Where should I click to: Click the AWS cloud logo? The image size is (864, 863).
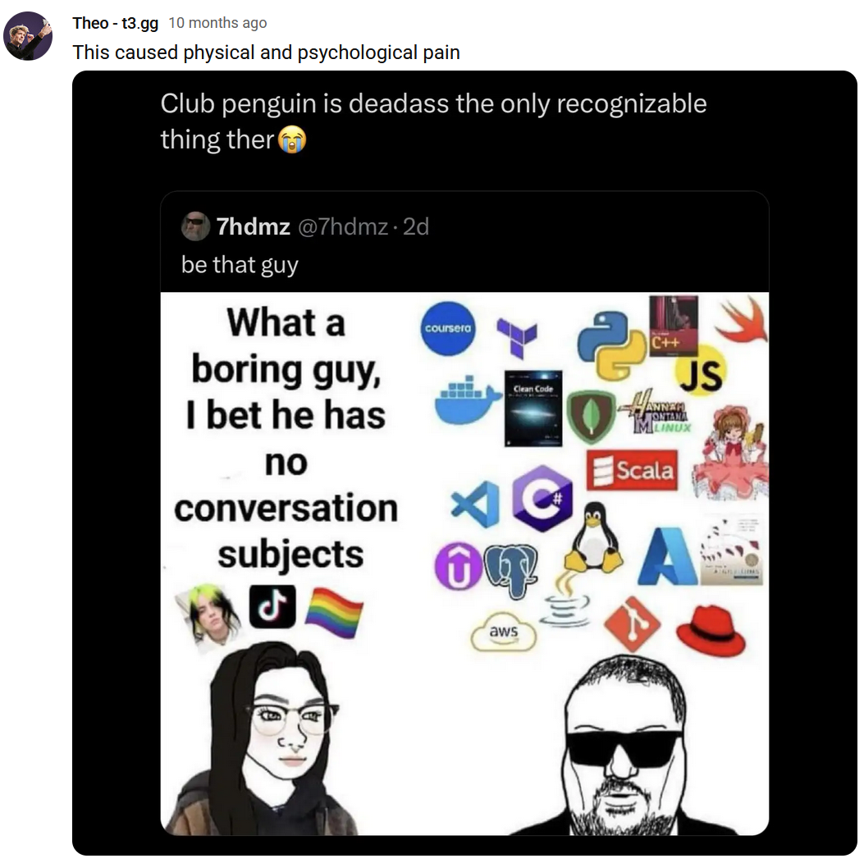point(502,632)
